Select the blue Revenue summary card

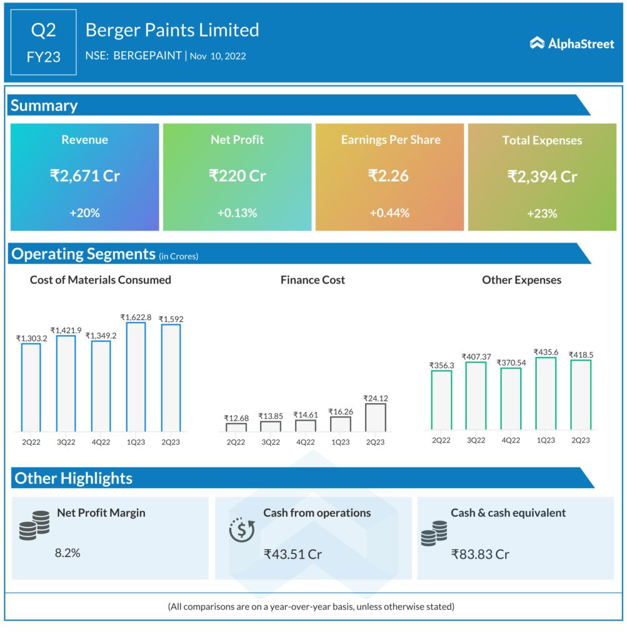pyautogui.click(x=84, y=177)
